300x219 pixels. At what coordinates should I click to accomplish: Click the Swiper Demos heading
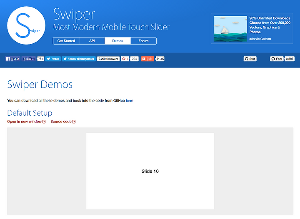40,85
